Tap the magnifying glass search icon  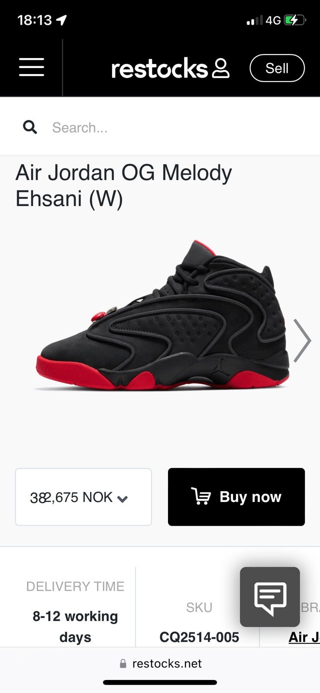tap(30, 127)
